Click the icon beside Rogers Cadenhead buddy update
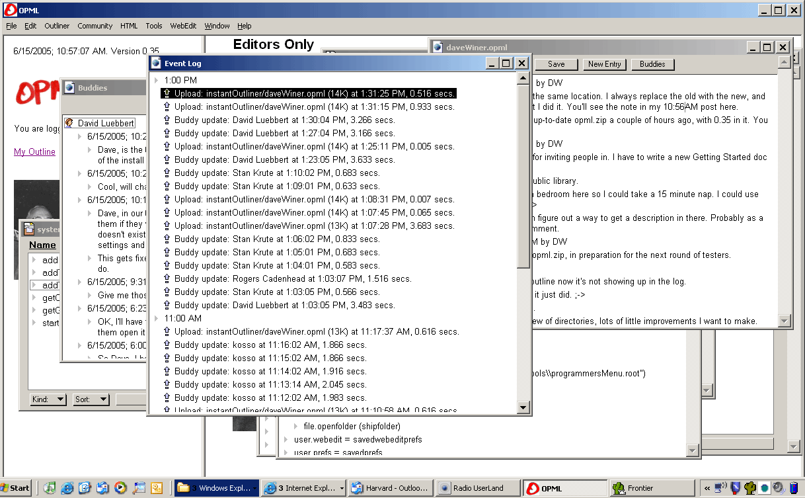Screen dimensions: 805x498 (167, 279)
